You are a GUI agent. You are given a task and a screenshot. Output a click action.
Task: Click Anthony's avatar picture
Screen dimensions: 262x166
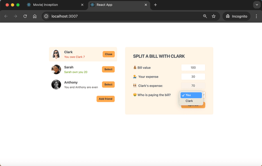point(56,84)
